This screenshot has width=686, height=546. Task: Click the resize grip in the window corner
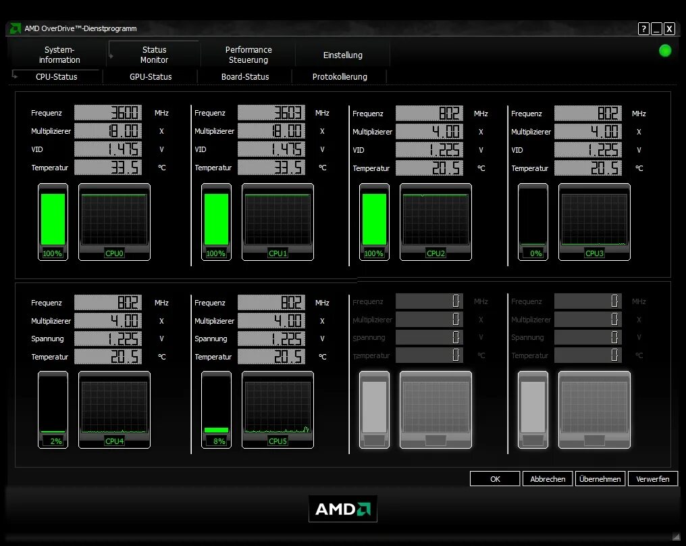tap(677, 536)
